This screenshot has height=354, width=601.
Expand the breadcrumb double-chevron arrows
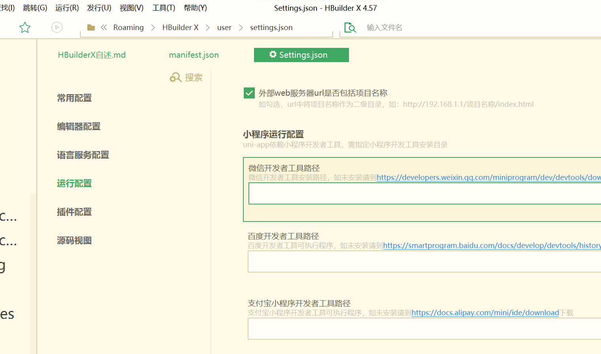pos(104,27)
